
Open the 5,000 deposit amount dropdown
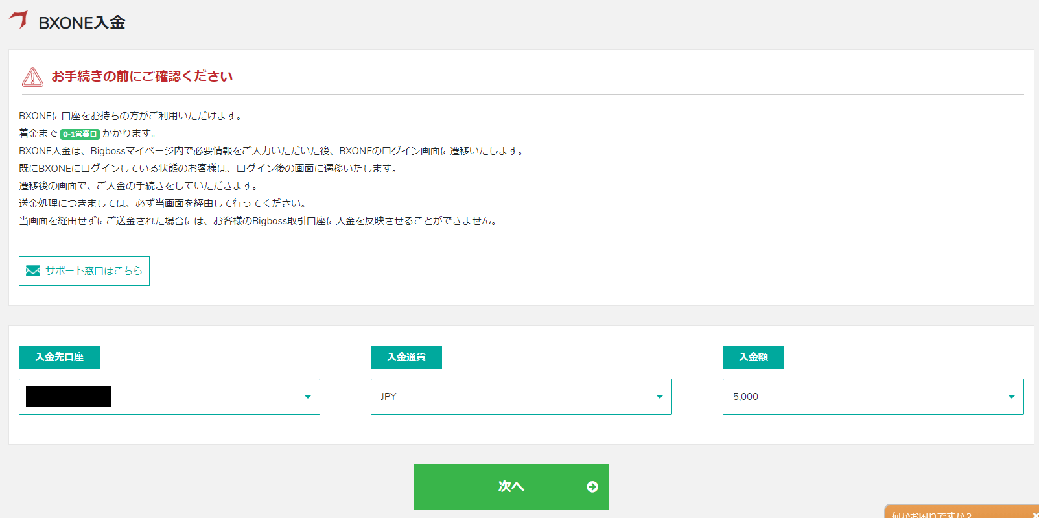click(873, 397)
